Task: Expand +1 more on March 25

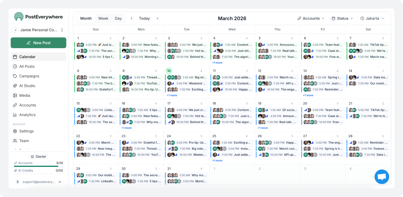Action: point(217,160)
